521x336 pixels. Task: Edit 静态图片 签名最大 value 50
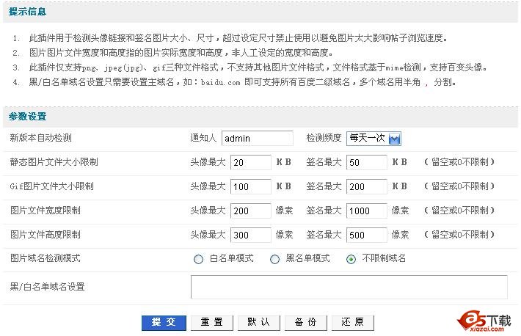pos(366,163)
